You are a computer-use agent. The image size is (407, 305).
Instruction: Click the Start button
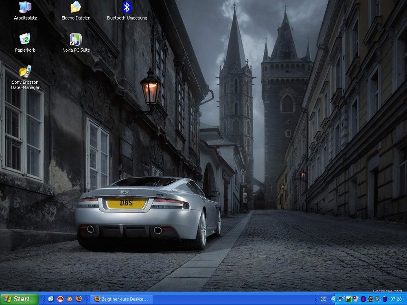(x=19, y=299)
